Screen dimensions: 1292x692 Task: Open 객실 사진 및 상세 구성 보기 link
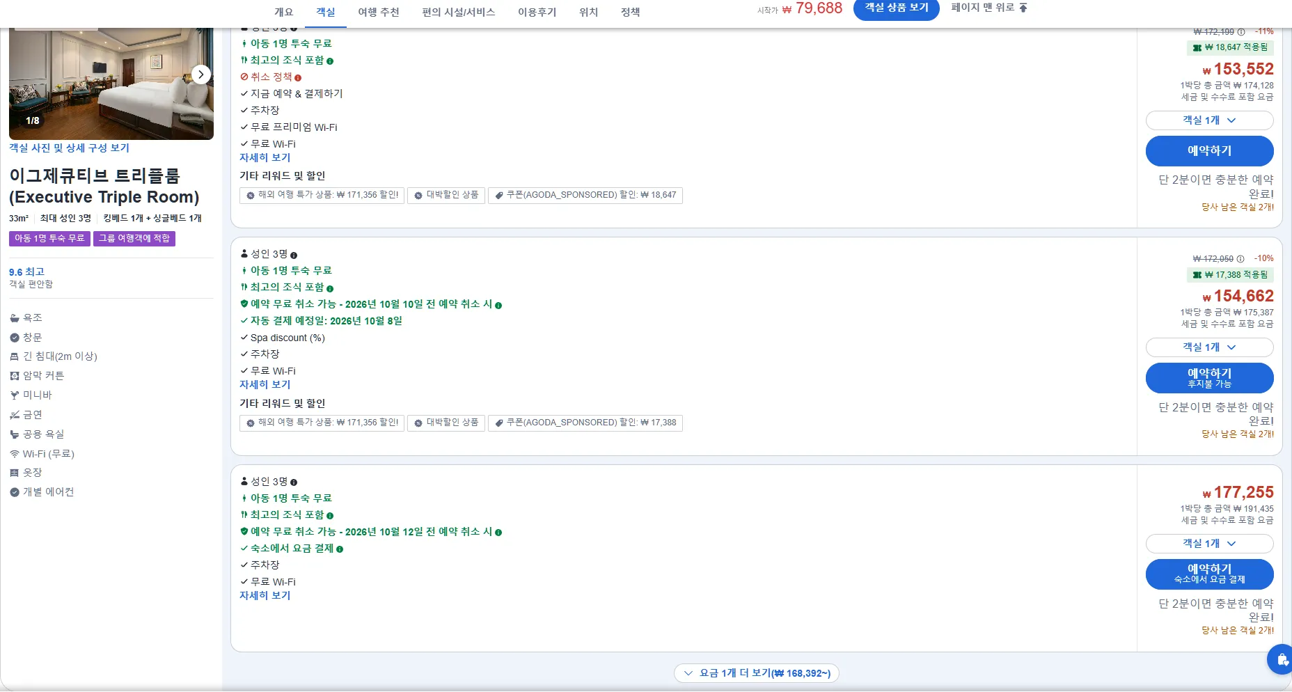[69, 148]
